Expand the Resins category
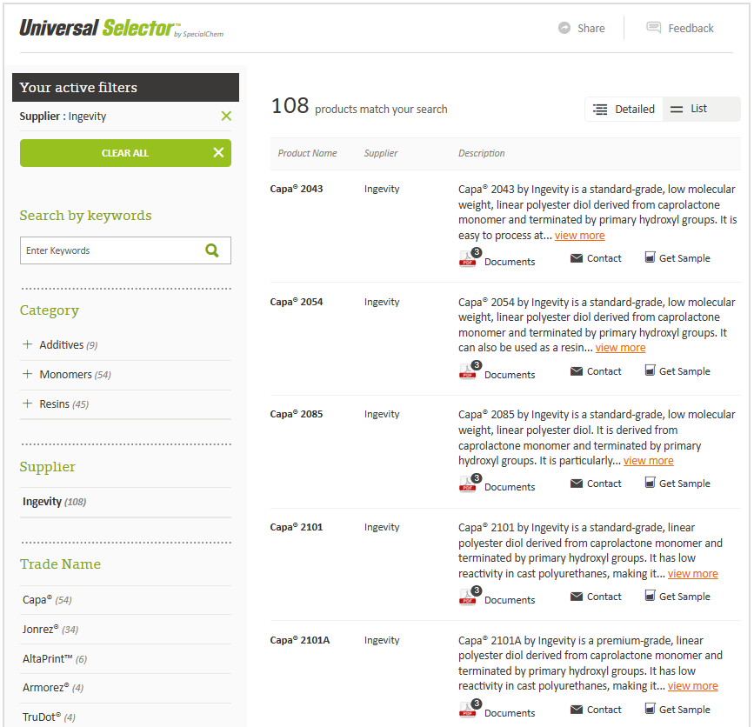 (28, 404)
